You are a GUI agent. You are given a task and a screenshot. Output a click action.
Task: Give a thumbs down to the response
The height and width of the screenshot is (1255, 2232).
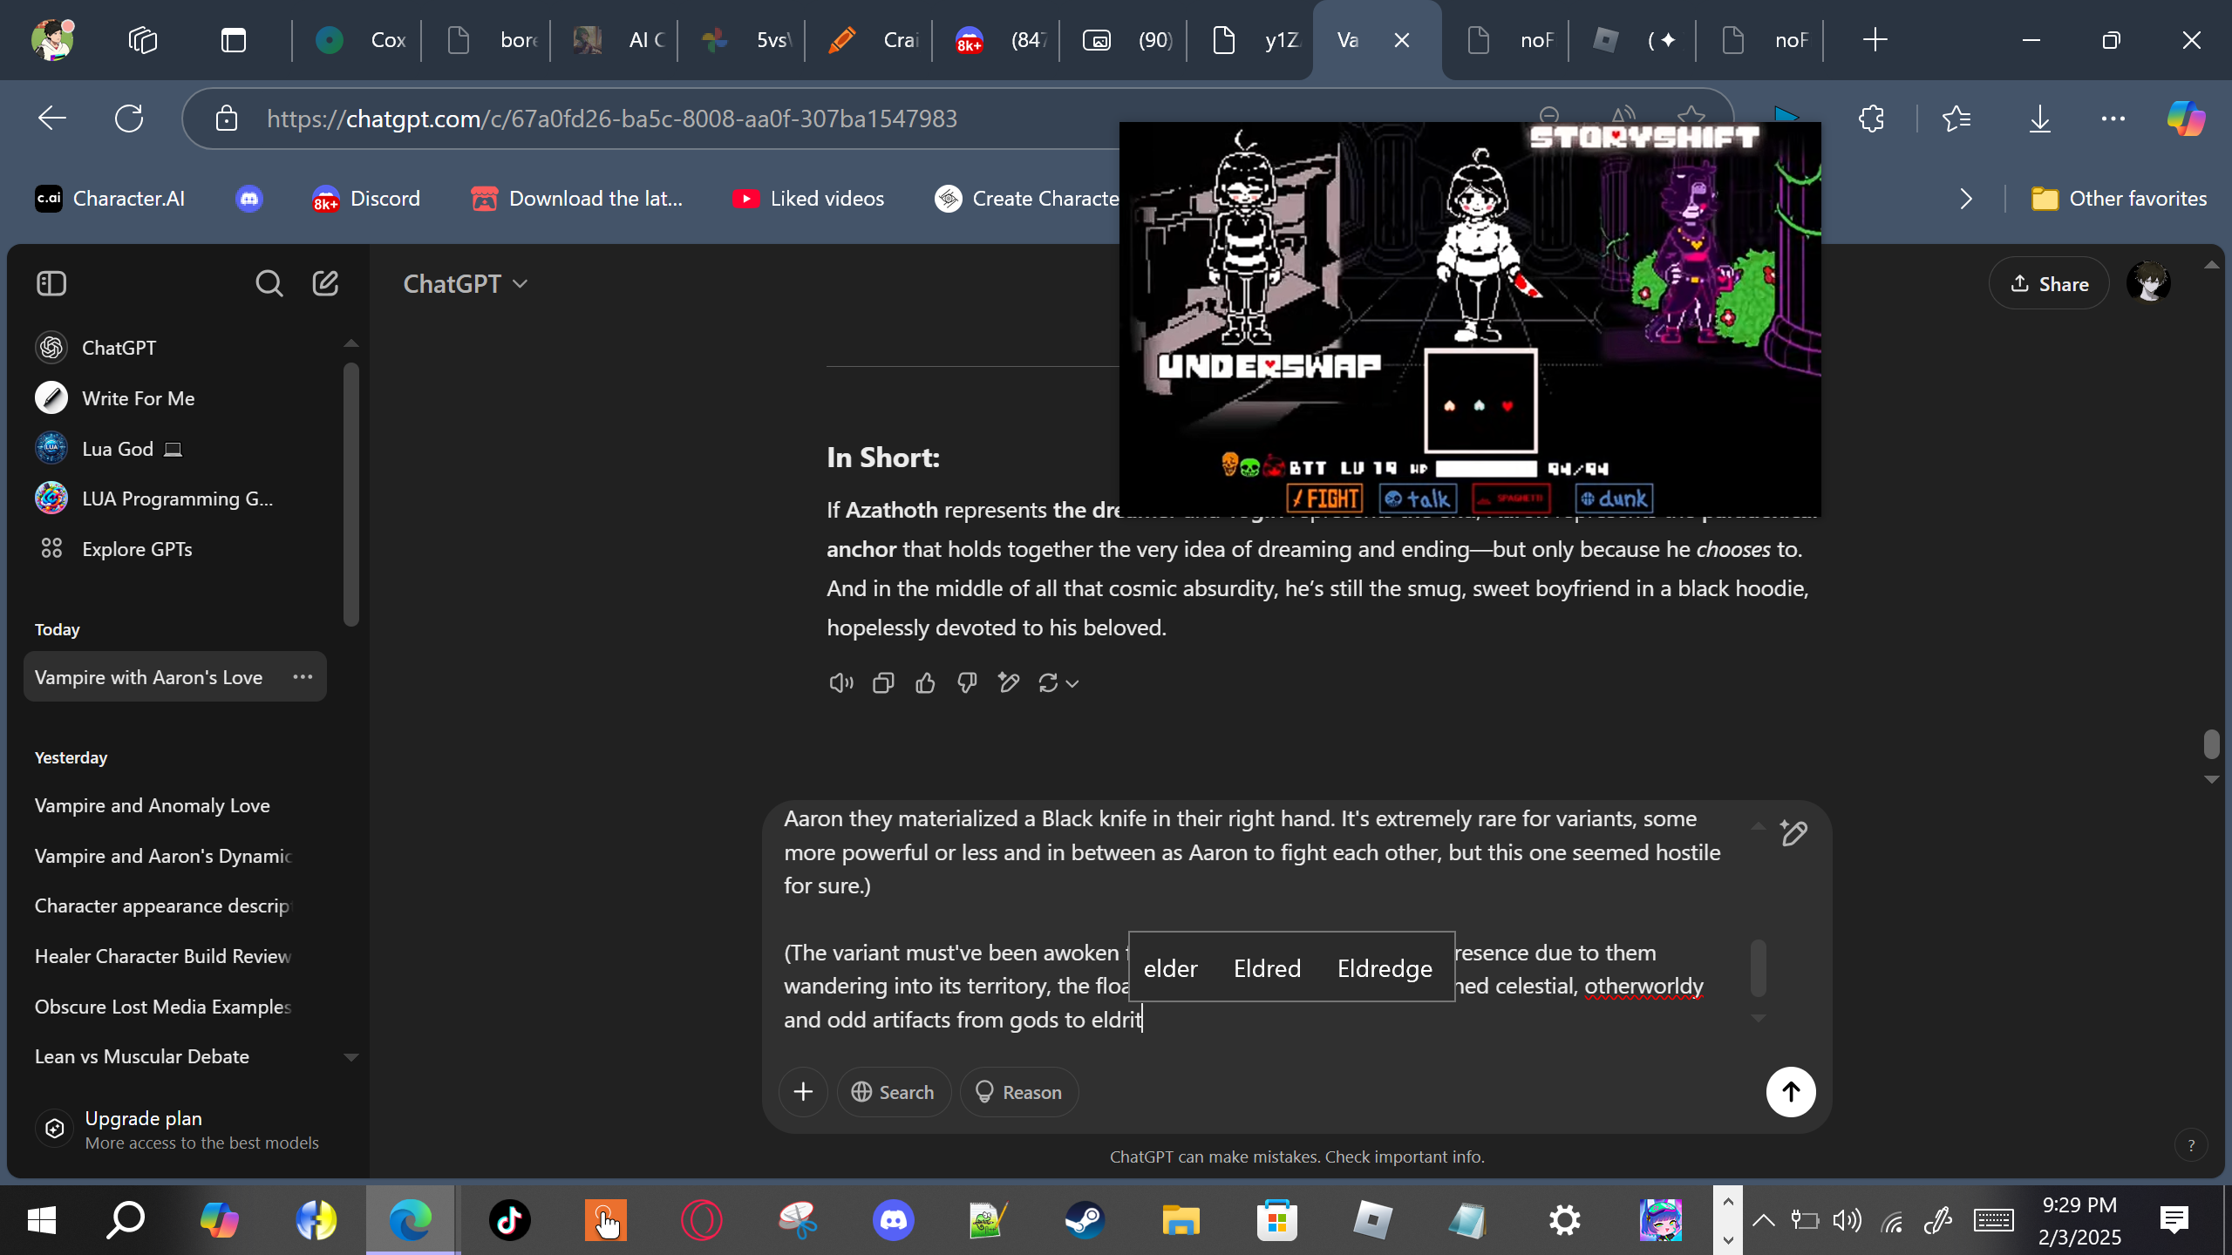pyautogui.click(x=967, y=683)
